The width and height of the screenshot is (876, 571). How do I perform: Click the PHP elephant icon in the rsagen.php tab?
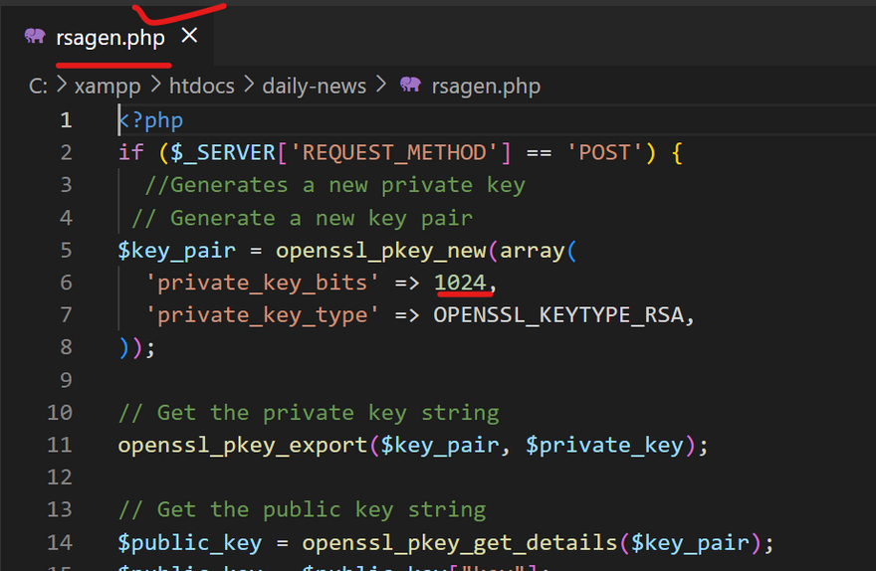click(x=35, y=37)
